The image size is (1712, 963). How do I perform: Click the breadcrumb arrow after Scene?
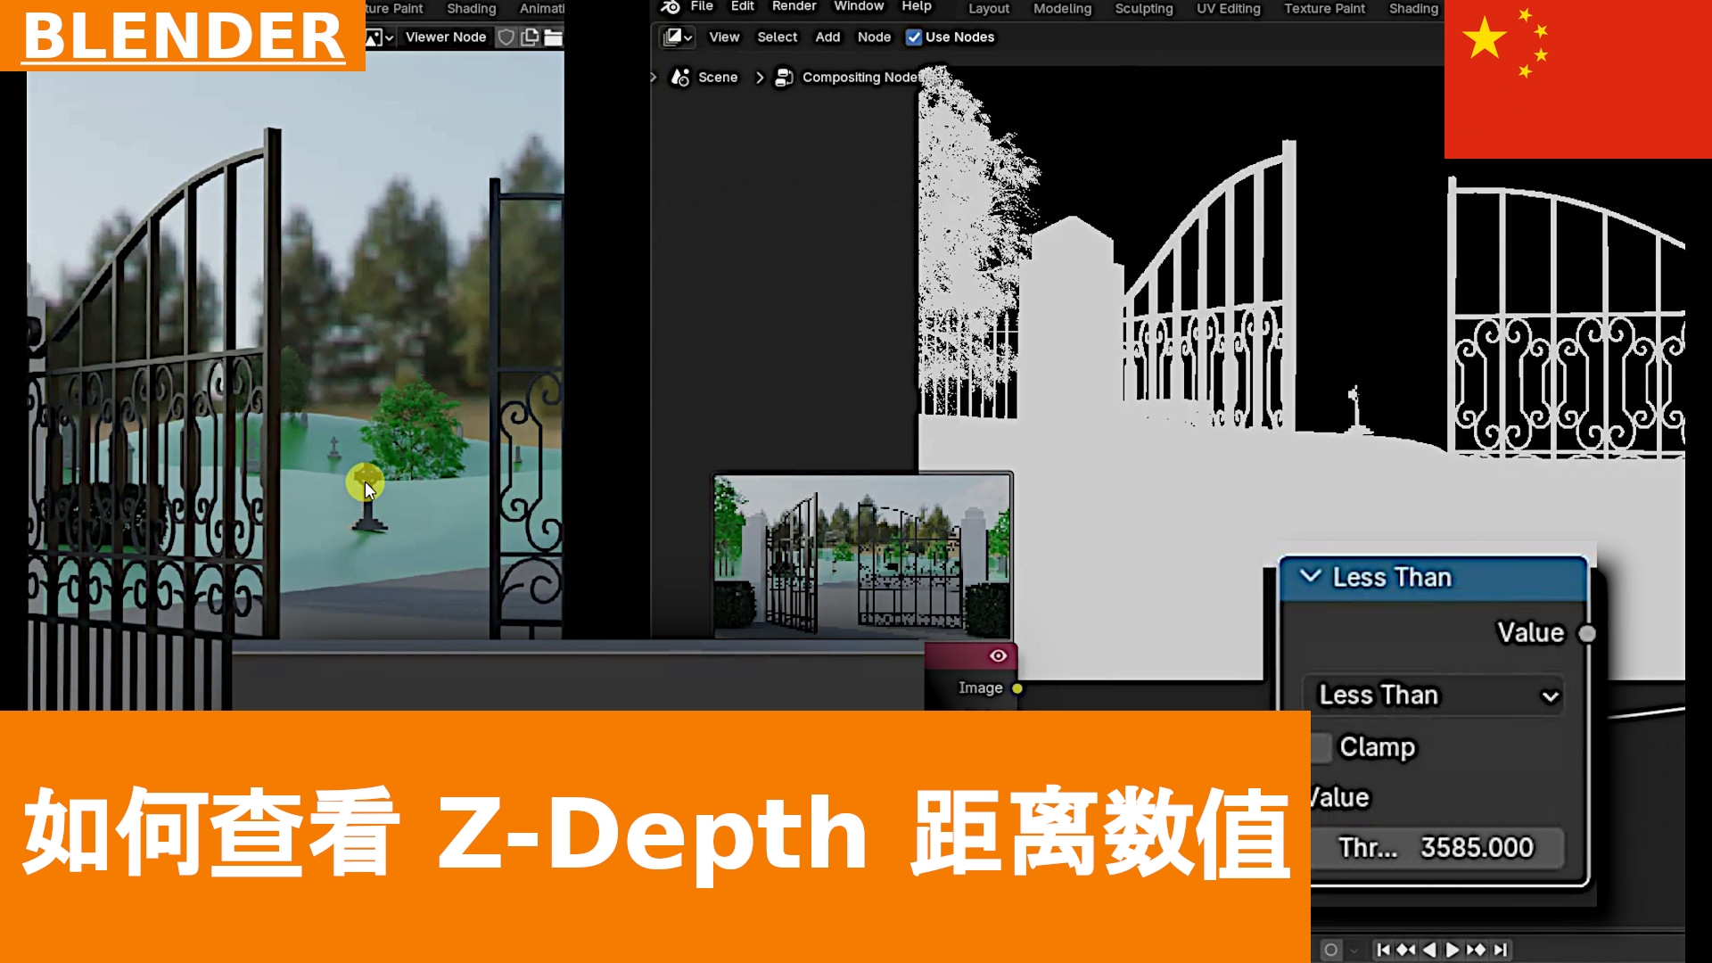click(x=760, y=78)
